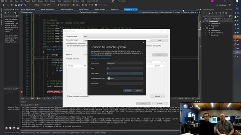Close the Connect to Remote System dialog

pyautogui.click(x=143, y=43)
